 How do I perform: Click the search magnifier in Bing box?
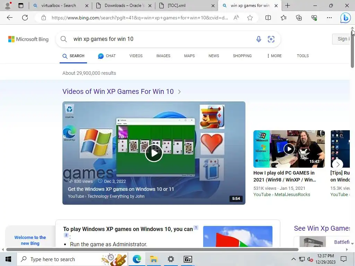tap(64, 39)
